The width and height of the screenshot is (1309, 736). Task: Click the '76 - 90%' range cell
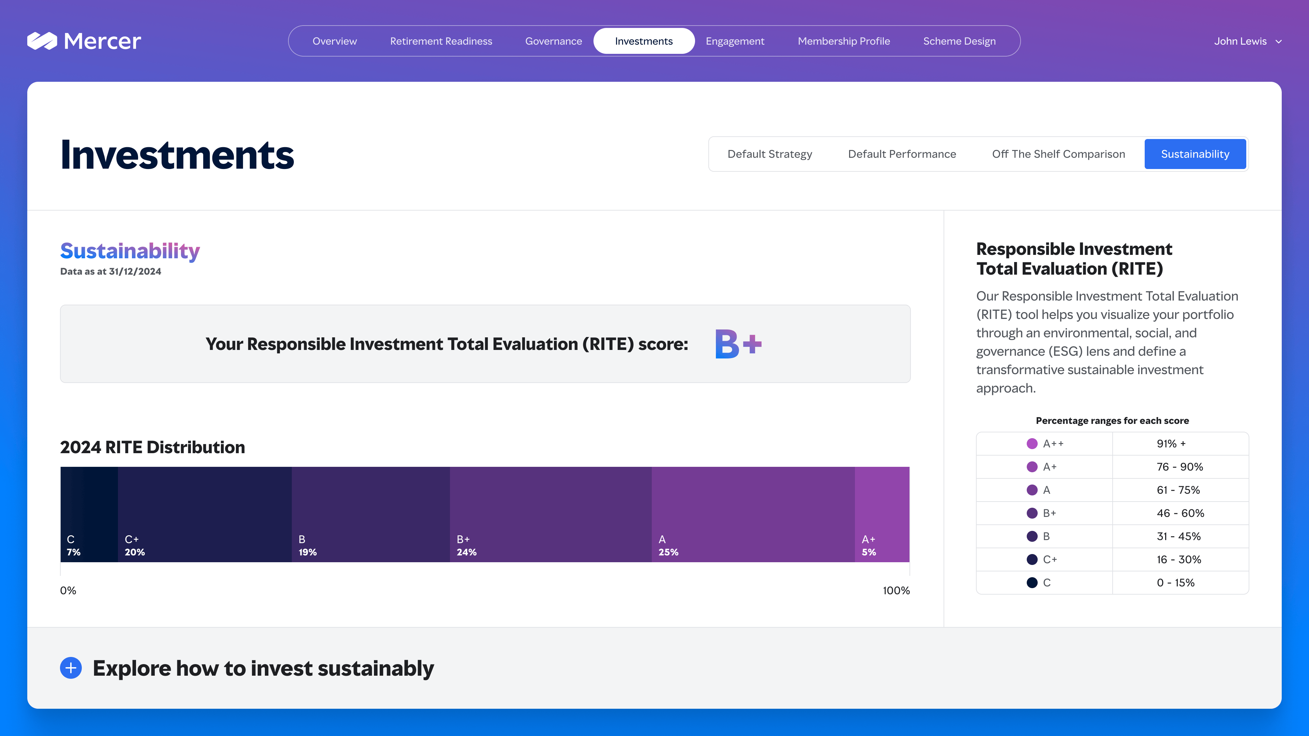click(x=1180, y=467)
